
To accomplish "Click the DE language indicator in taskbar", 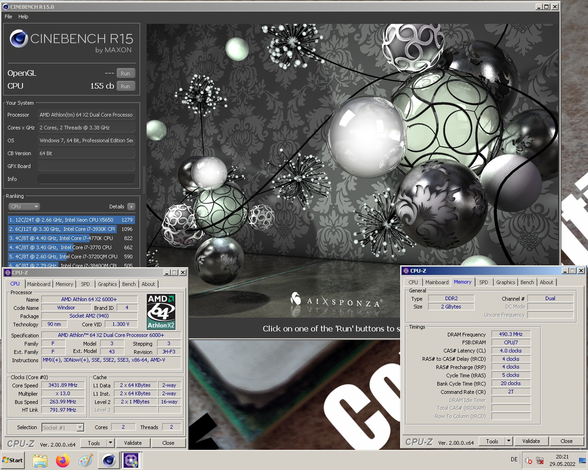I will tap(514, 459).
